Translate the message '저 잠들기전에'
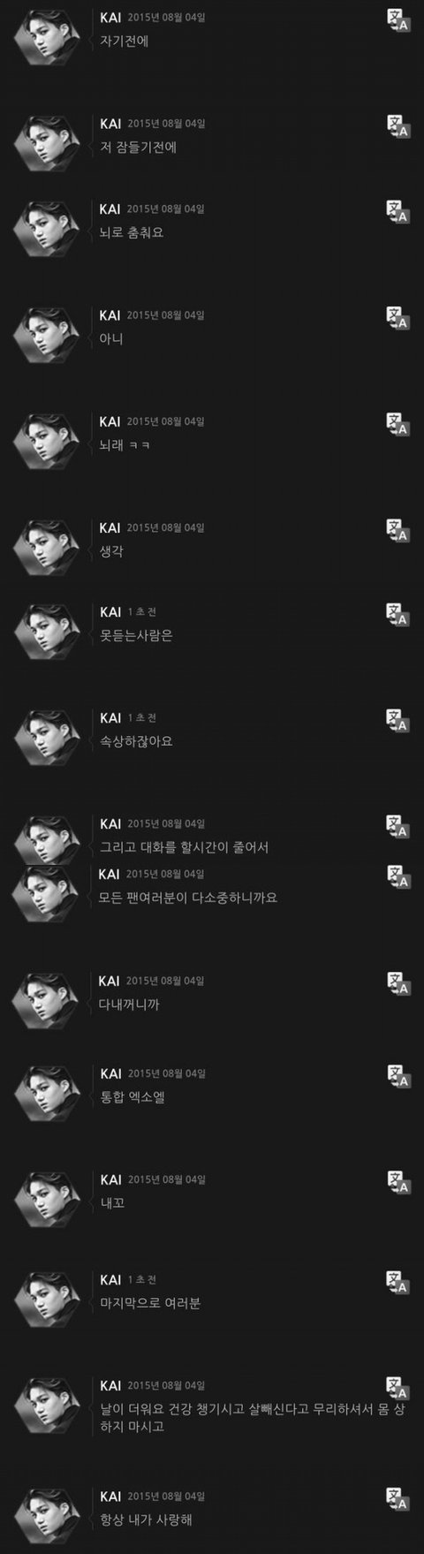 click(x=397, y=128)
